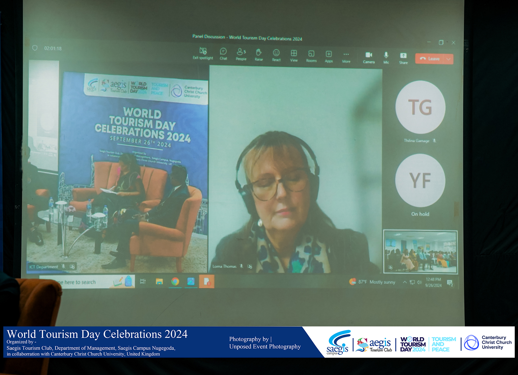Expand the Leave options dropdown arrow
Viewport: 518px width, 375px height.
pyautogui.click(x=449, y=59)
